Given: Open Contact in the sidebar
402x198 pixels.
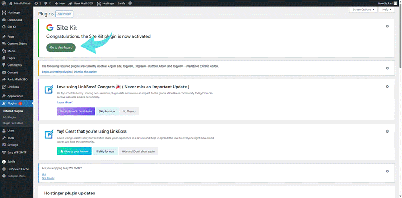Looking at the screenshot, I should [16, 72].
